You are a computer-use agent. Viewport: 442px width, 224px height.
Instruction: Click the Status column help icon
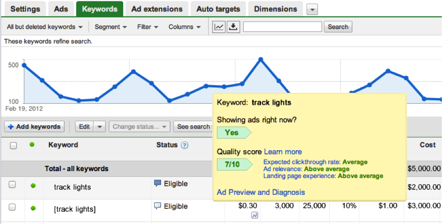(x=184, y=145)
